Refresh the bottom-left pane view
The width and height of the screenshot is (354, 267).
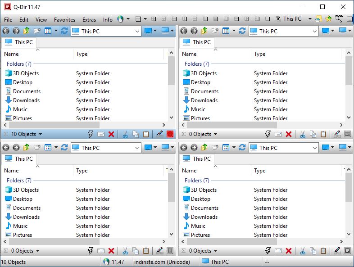point(64,147)
